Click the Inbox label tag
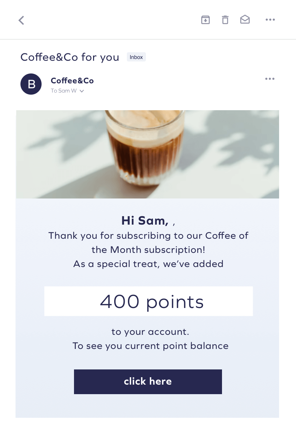 (x=136, y=57)
